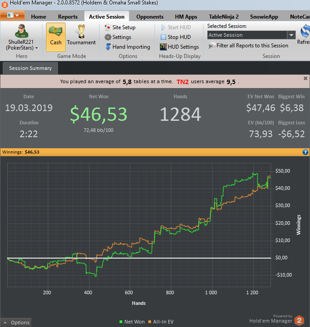Toggle the Net Won legend entry
The height and width of the screenshot is (327, 310).
(132, 322)
